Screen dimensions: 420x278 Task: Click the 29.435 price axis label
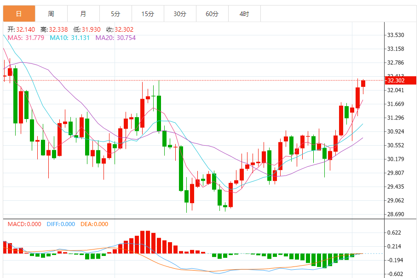tap(396, 187)
